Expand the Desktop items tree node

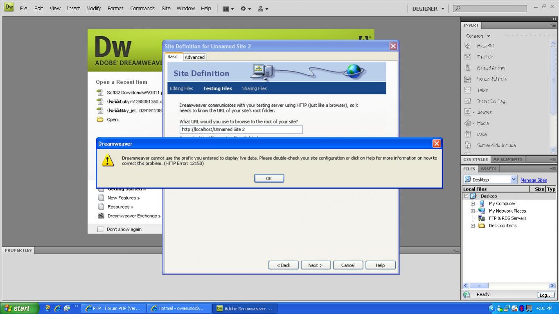click(x=473, y=226)
